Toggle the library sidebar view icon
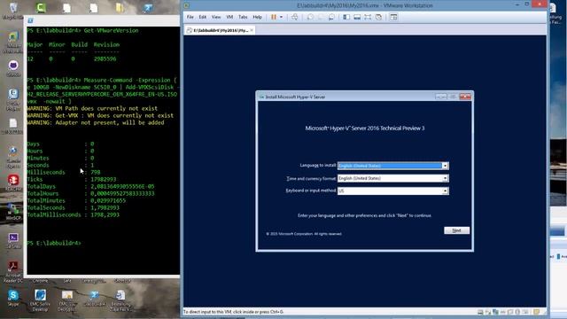This screenshot has height=319, width=567. coord(346,17)
